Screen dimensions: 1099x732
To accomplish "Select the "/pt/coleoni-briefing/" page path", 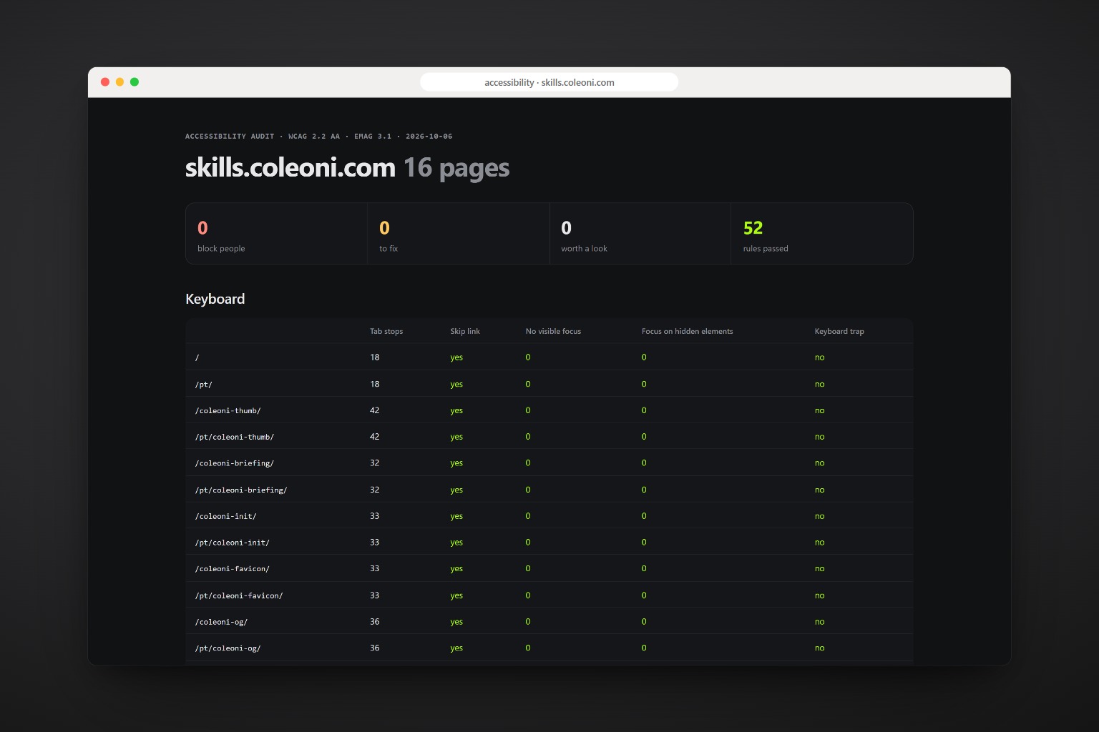I will (241, 490).
